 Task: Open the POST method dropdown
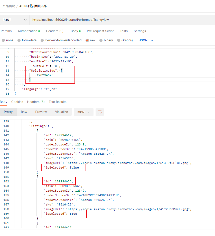pyautogui.click(x=15, y=20)
